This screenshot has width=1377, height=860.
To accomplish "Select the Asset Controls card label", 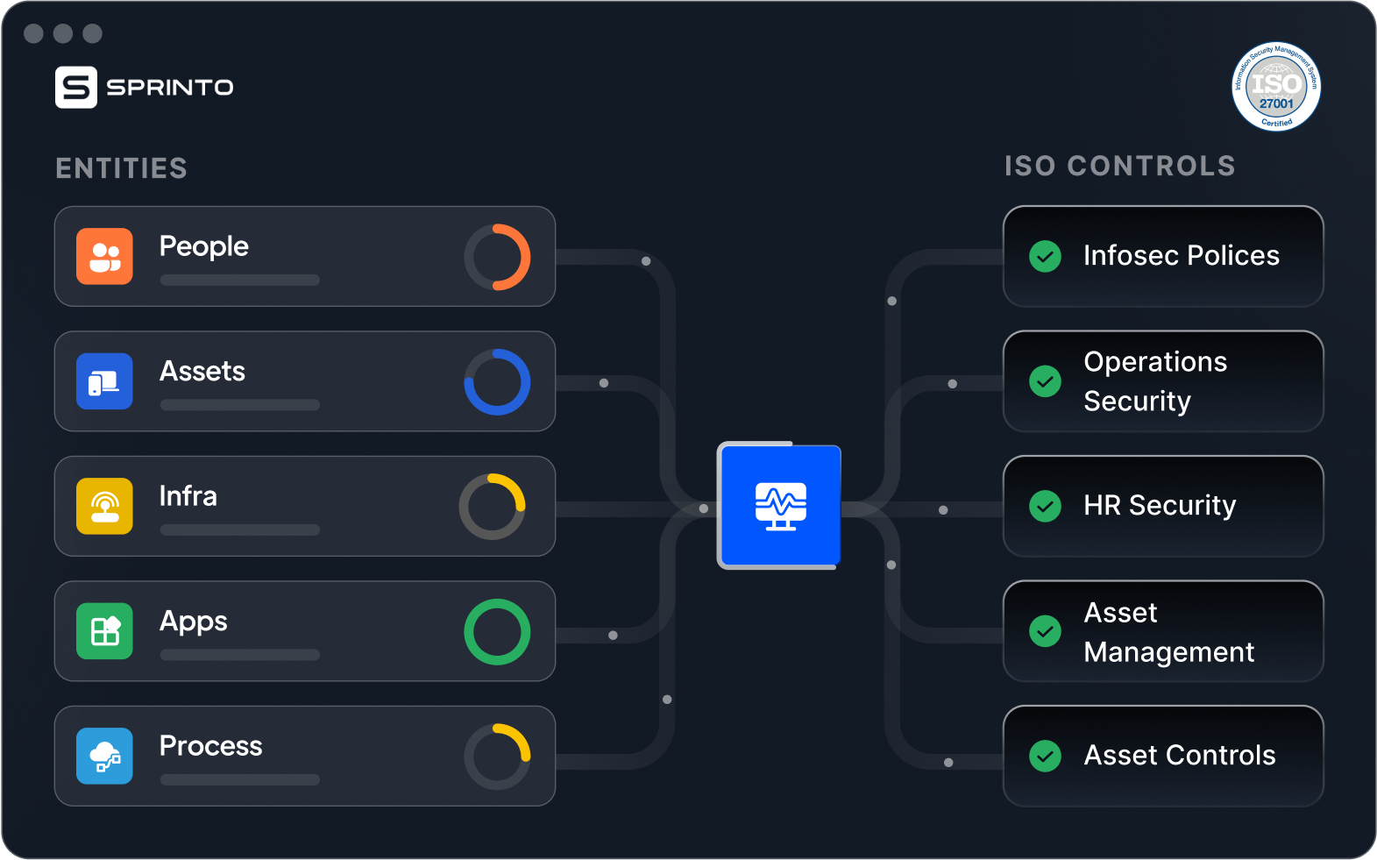I will [x=1179, y=755].
